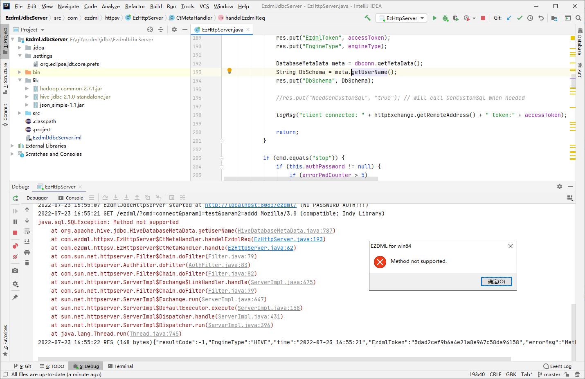
Task: Expand External Libraries
Action: [12, 146]
